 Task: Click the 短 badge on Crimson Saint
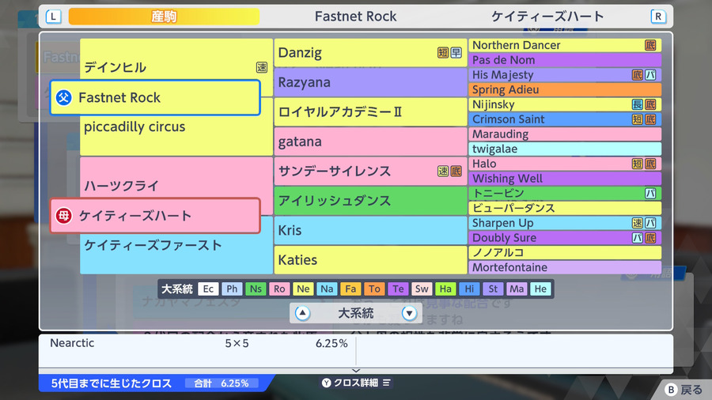tap(638, 119)
